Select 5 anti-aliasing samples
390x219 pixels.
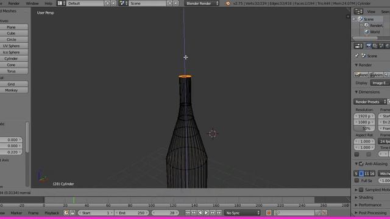(356, 173)
